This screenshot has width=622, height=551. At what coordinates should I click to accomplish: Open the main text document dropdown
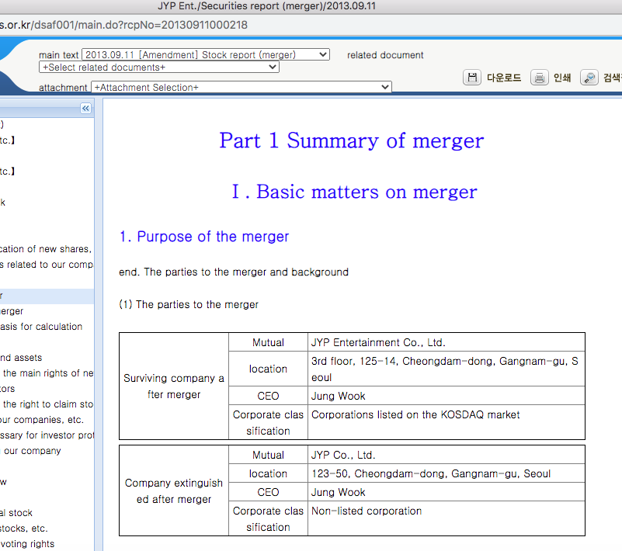pyautogui.click(x=206, y=54)
